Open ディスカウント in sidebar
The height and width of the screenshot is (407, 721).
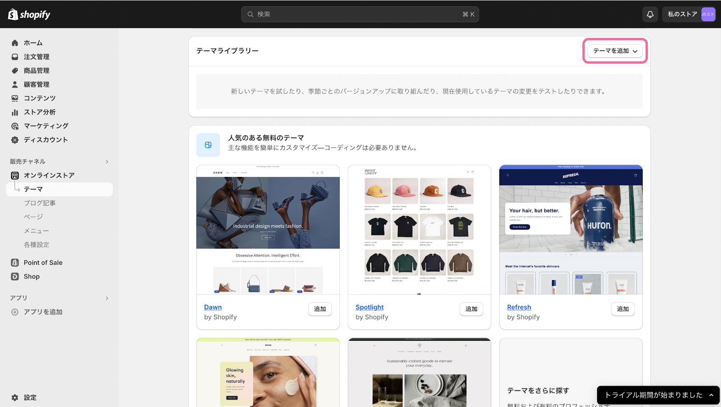coord(46,140)
